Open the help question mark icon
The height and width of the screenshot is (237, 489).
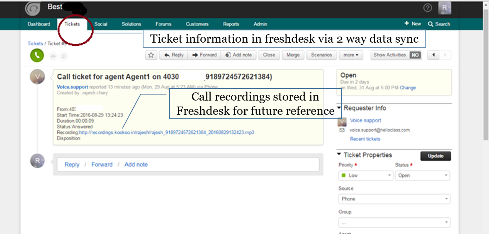pyautogui.click(x=427, y=8)
